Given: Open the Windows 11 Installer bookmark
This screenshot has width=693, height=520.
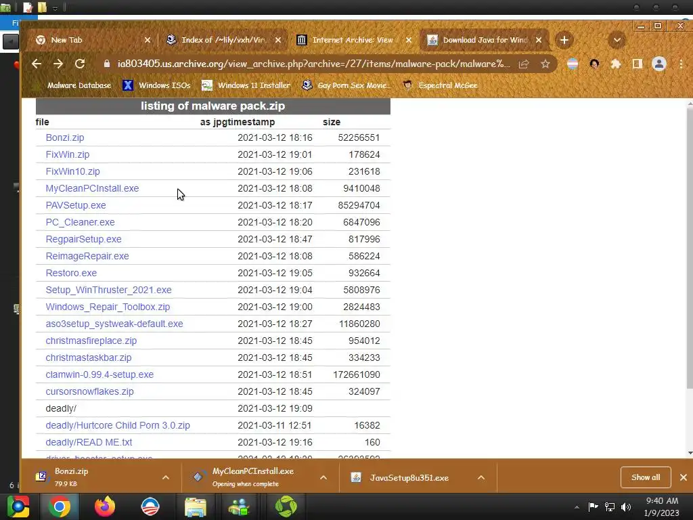Looking at the screenshot, I should [x=246, y=85].
